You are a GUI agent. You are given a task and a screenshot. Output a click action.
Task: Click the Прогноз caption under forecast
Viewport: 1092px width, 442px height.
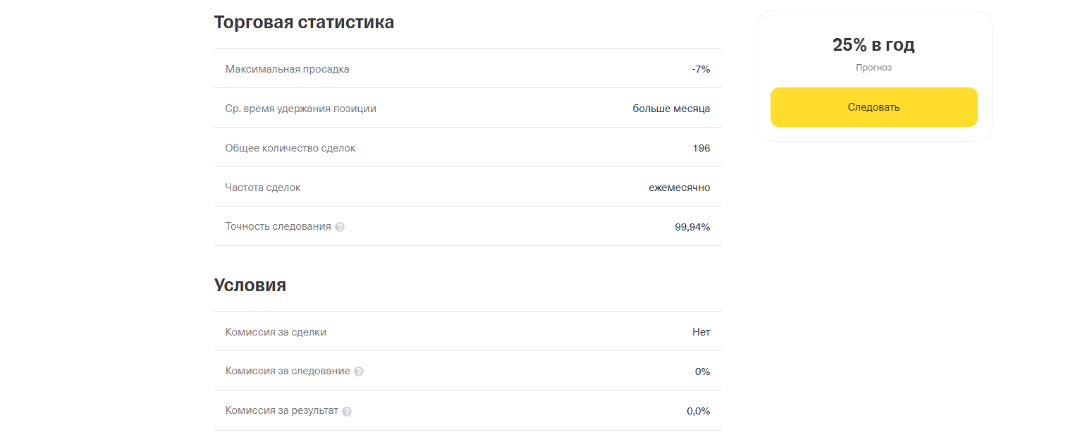pyautogui.click(x=873, y=68)
